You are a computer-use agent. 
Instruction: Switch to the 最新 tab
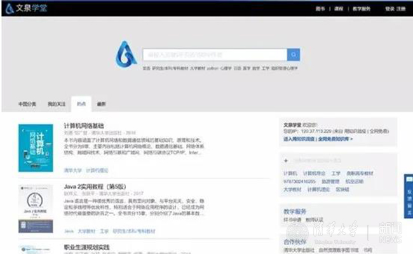coord(101,104)
